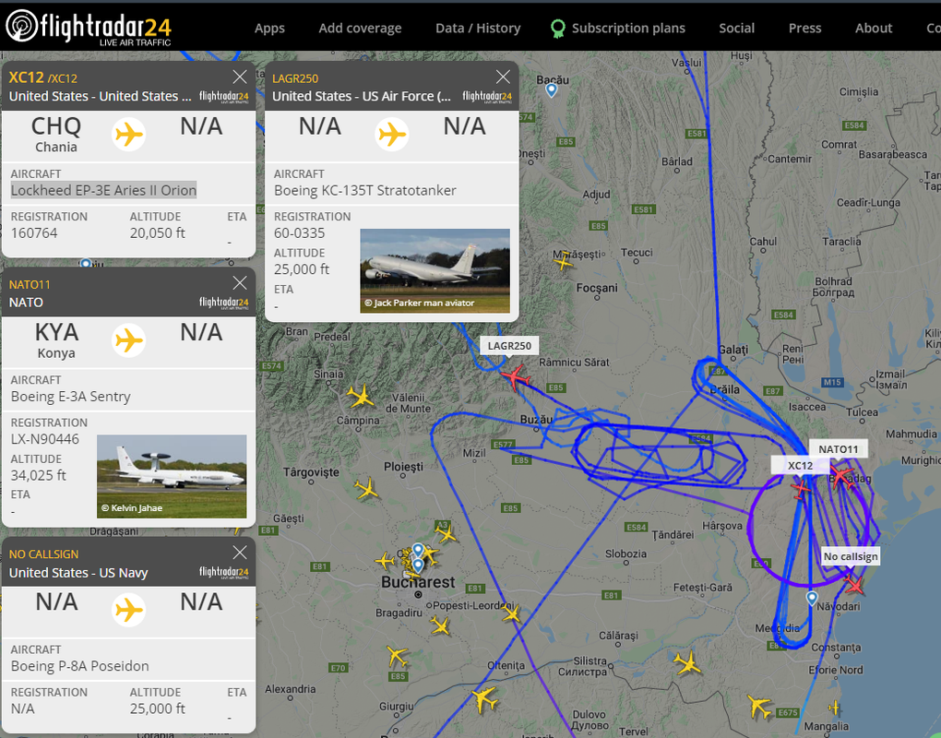
Task: Select the red XC12 aircraft on map
Action: coord(801,488)
